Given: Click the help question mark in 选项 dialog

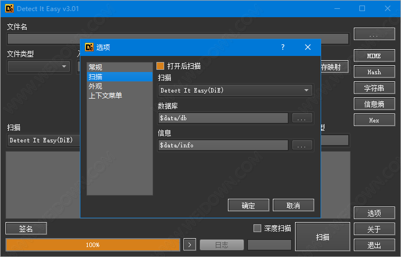Looking at the screenshot, I should tap(283, 47).
